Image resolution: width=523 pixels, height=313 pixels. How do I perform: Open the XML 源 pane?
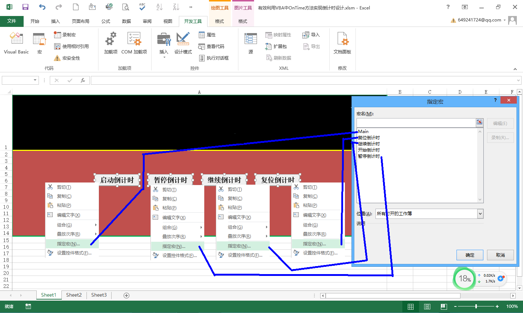click(x=251, y=43)
